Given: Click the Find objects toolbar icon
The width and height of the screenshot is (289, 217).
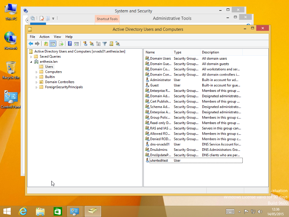Looking at the screenshot, I should (x=111, y=44).
